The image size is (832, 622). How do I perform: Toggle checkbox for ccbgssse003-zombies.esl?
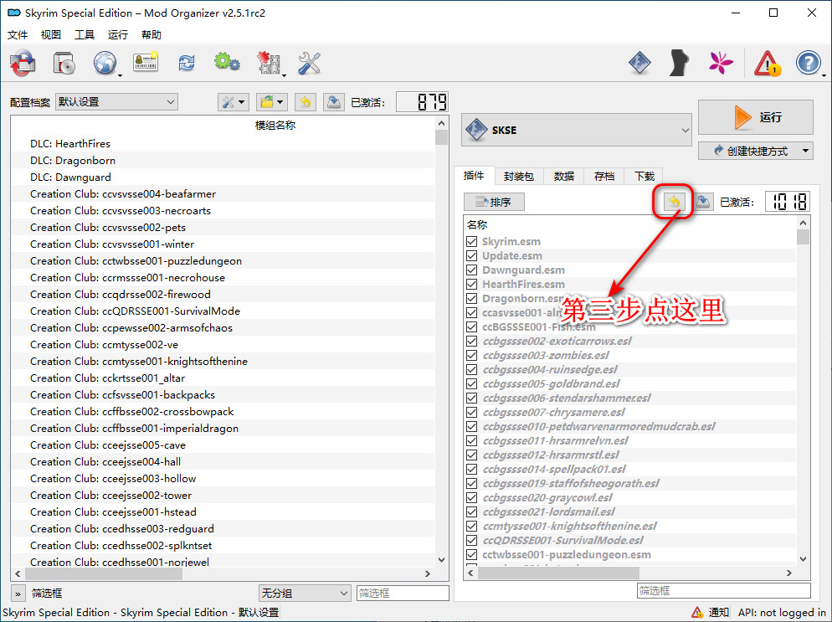(472, 356)
